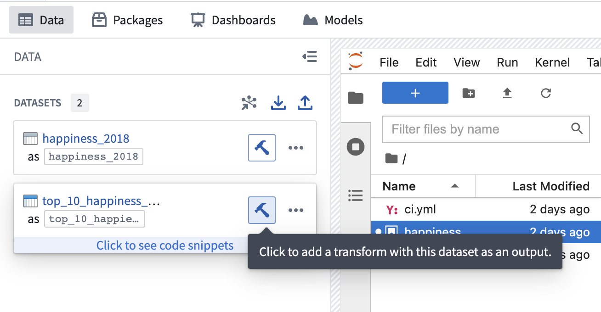Switch to the Packages tab
This screenshot has width=601, height=312.
click(x=127, y=20)
